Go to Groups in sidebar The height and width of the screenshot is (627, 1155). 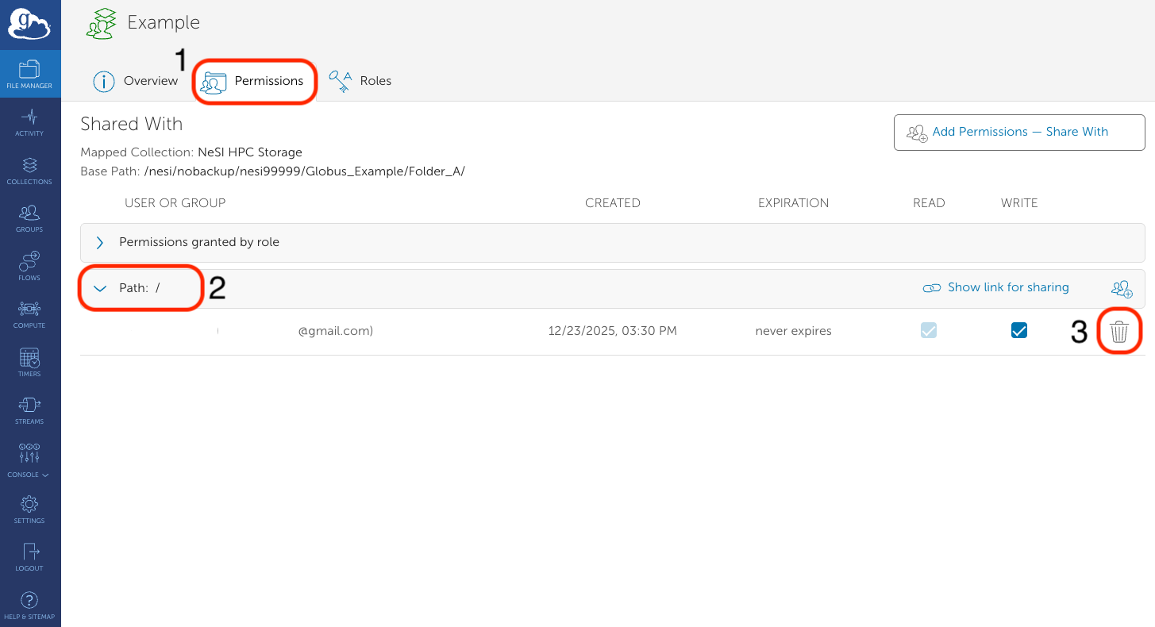29,218
